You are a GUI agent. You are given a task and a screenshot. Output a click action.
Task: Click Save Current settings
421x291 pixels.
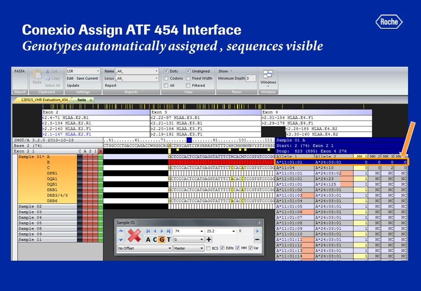tap(87, 78)
